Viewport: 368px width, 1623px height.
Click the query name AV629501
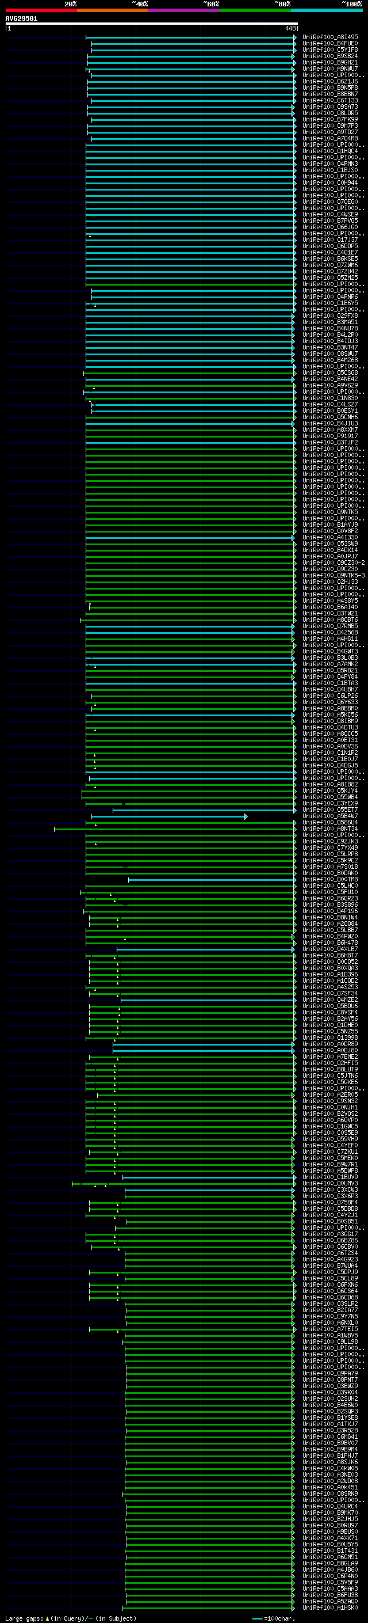pyautogui.click(x=21, y=19)
